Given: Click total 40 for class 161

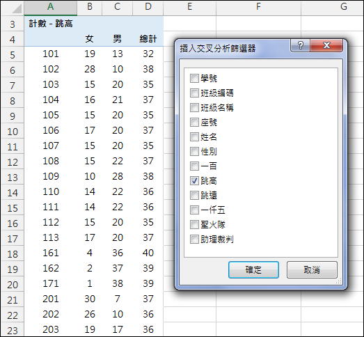Looking at the screenshot, I should pyautogui.click(x=148, y=253).
